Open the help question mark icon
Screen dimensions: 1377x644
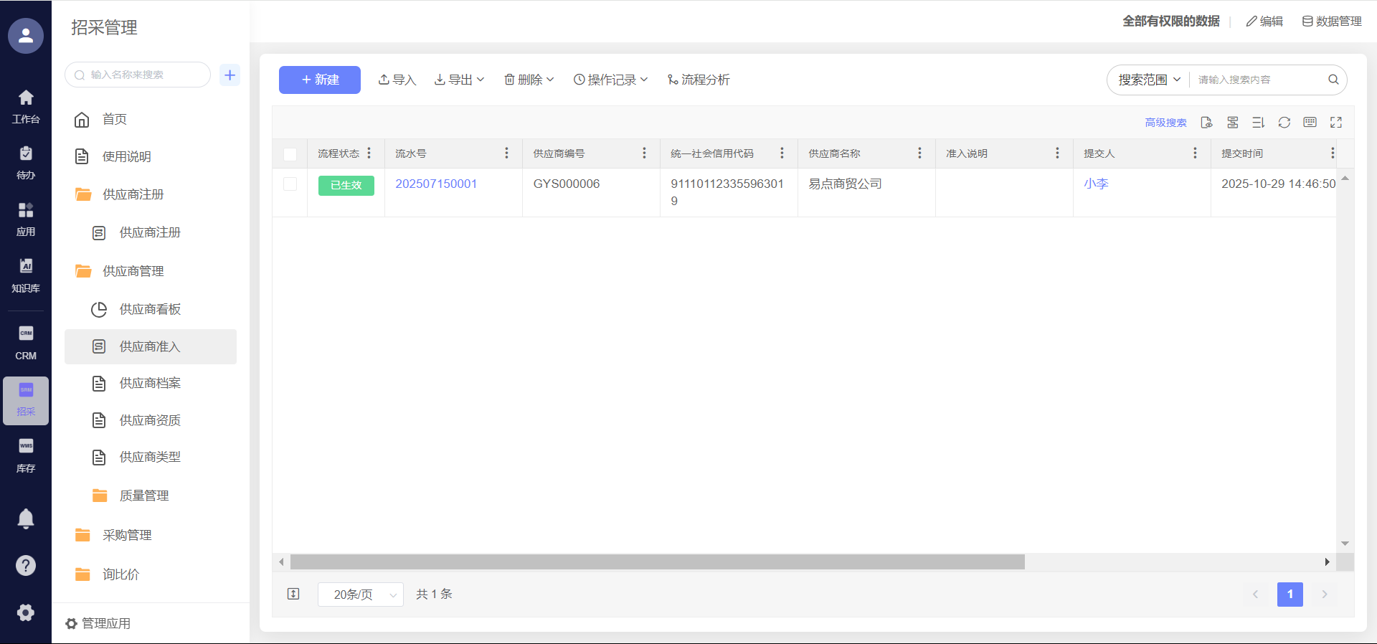click(x=26, y=566)
